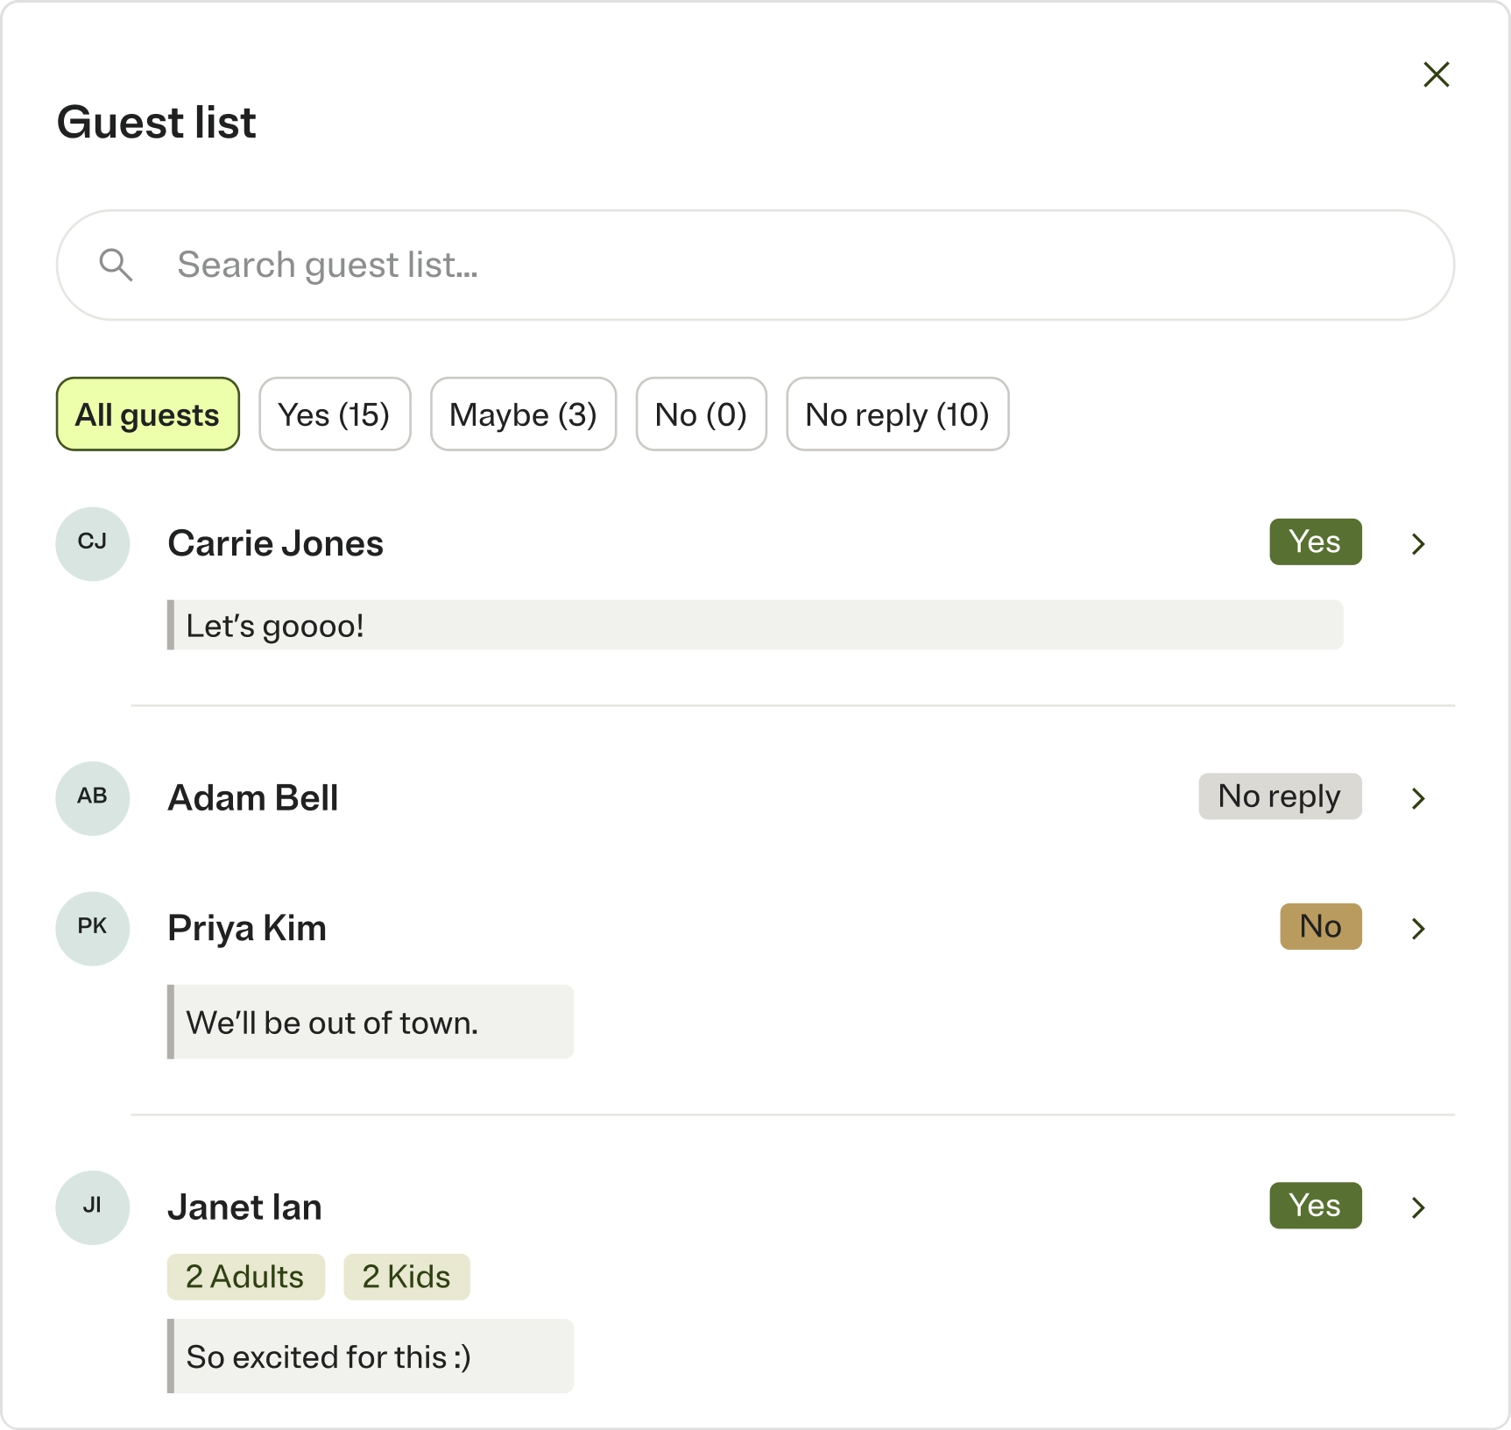Select the PK avatar icon
This screenshot has width=1511, height=1430.
(x=93, y=928)
